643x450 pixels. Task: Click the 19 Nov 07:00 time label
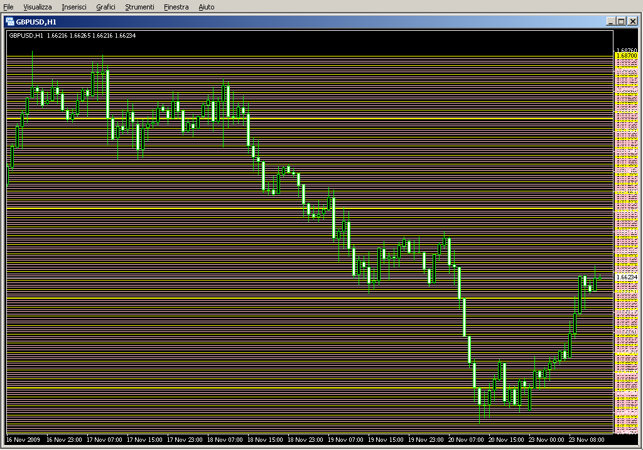(345, 440)
